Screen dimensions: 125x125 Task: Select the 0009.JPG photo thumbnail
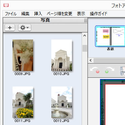click(x=23, y=55)
